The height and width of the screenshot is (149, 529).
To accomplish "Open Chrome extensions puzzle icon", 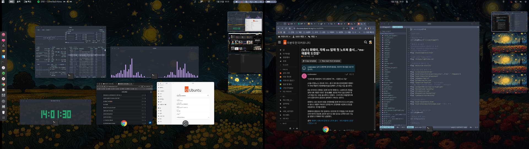I will pos(360,28).
